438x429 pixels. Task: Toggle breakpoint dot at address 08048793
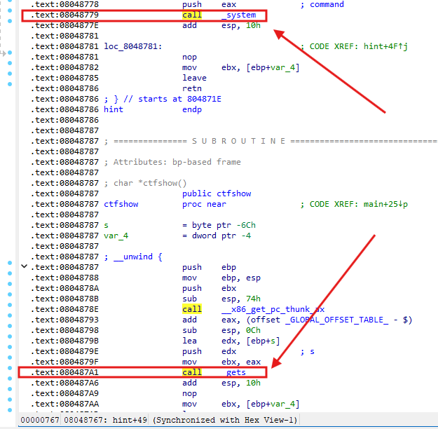(x=10, y=315)
